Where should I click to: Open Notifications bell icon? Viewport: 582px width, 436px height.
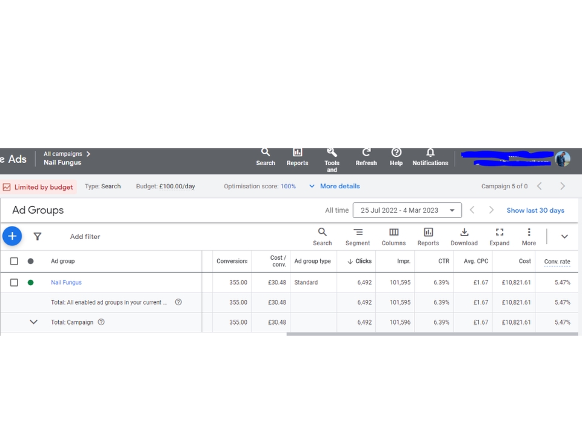pos(430,157)
